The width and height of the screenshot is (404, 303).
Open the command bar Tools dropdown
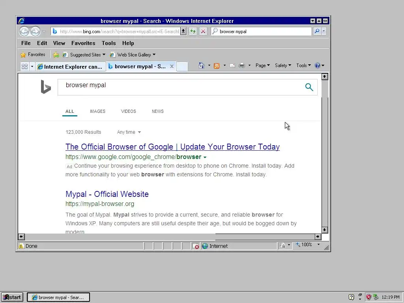(303, 65)
